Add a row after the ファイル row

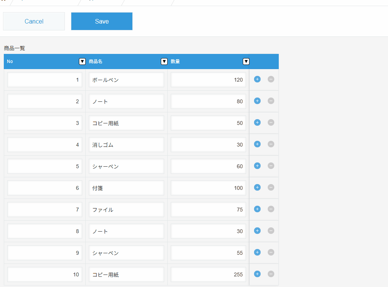click(257, 209)
